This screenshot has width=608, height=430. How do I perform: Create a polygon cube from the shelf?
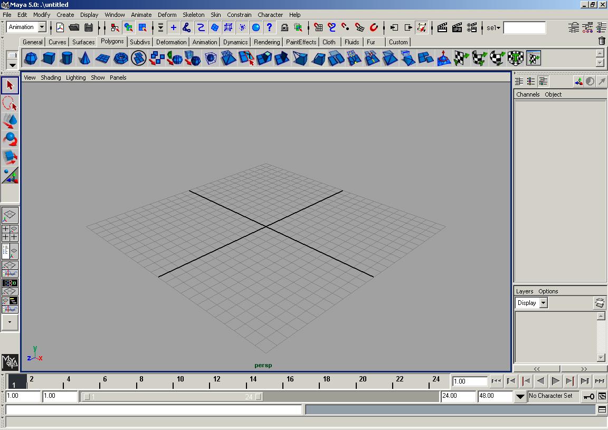pyautogui.click(x=49, y=58)
